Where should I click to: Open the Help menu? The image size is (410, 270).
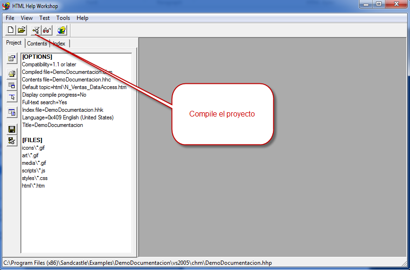tap(82, 18)
